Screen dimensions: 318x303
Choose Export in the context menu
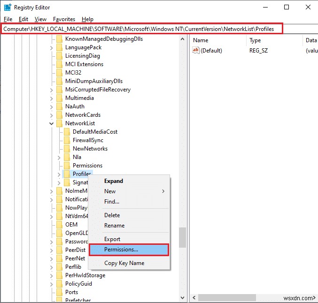pos(129,239)
